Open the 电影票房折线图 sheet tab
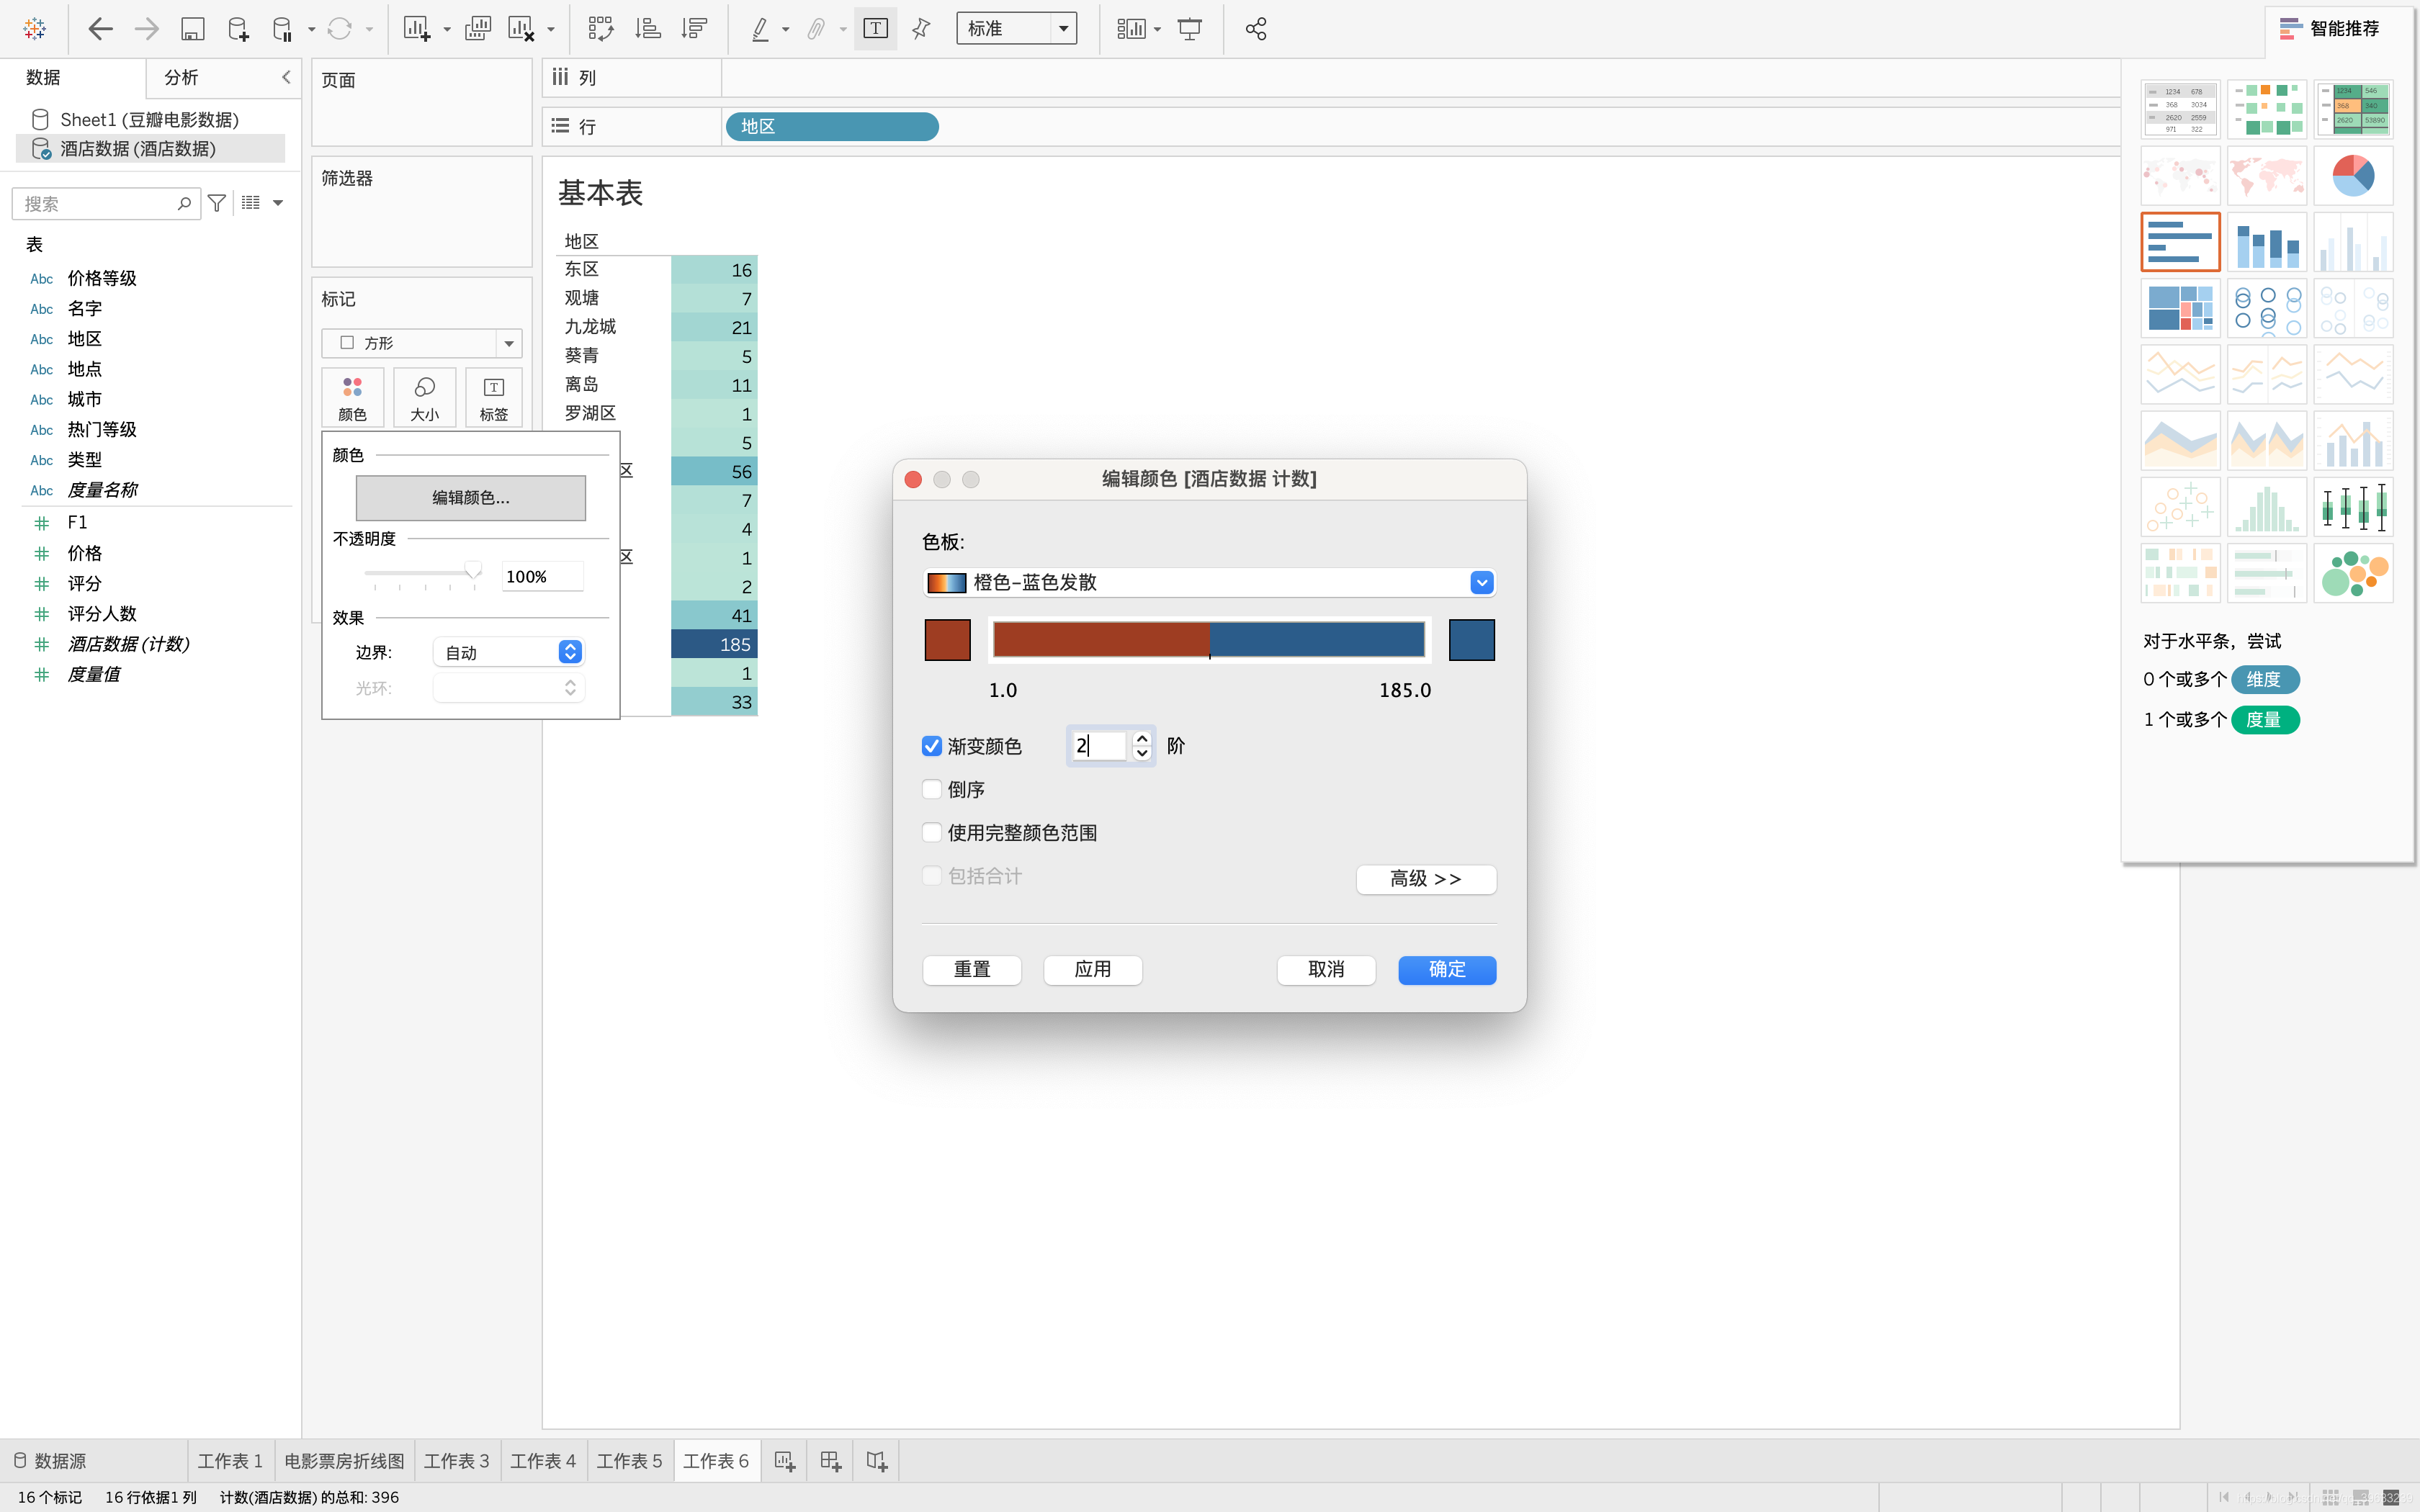 pos(344,1461)
